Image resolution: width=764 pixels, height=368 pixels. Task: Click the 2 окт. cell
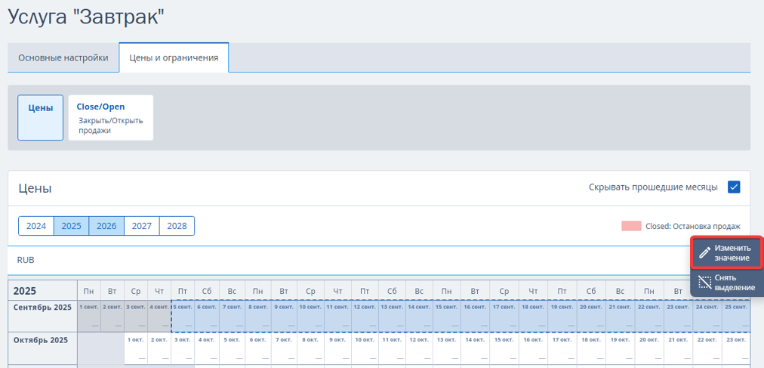point(159,348)
